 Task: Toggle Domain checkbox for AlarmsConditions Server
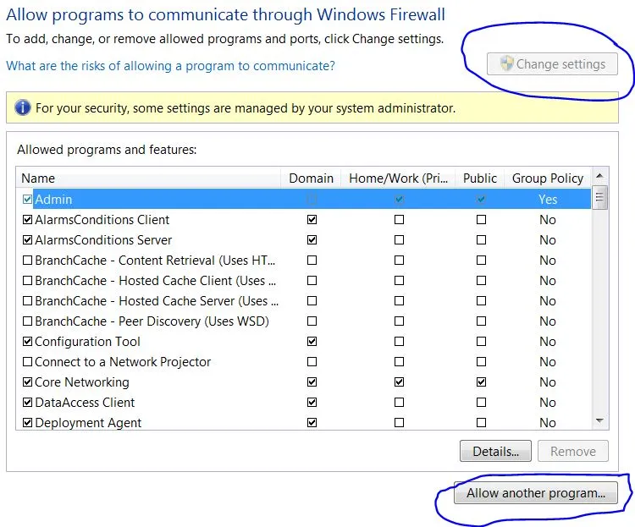312,239
